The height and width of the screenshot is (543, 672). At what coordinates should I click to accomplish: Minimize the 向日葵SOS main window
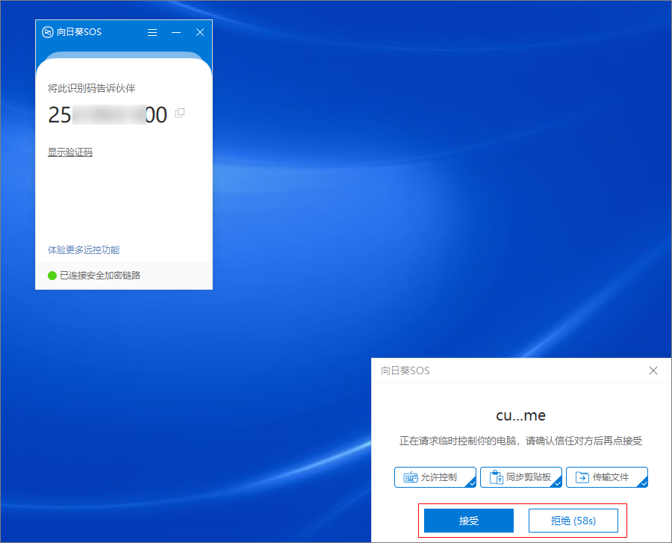click(176, 32)
